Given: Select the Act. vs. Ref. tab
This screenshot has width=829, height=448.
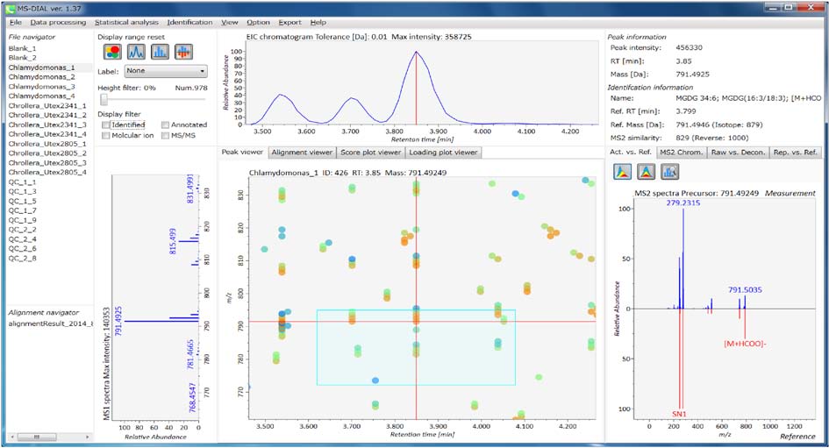Looking at the screenshot, I should pyautogui.click(x=630, y=153).
